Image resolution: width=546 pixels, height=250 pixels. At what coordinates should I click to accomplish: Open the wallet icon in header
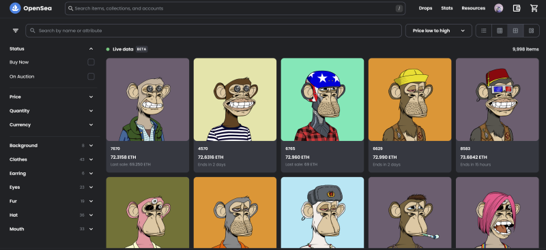click(517, 8)
